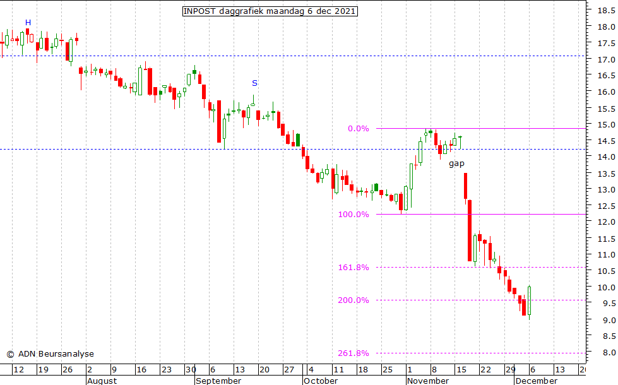Click date label '15' in November
618x385 pixels.
461,370
